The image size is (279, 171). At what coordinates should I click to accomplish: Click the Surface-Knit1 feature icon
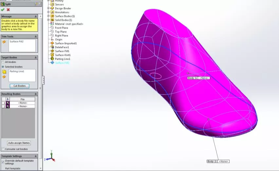(x=52, y=55)
